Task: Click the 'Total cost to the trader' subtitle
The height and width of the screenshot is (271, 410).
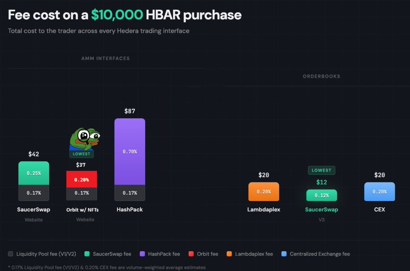Action: [99, 31]
